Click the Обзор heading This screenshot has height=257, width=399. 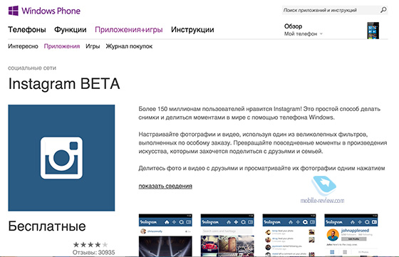(x=293, y=26)
